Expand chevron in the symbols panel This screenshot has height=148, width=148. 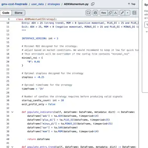[146, 32]
